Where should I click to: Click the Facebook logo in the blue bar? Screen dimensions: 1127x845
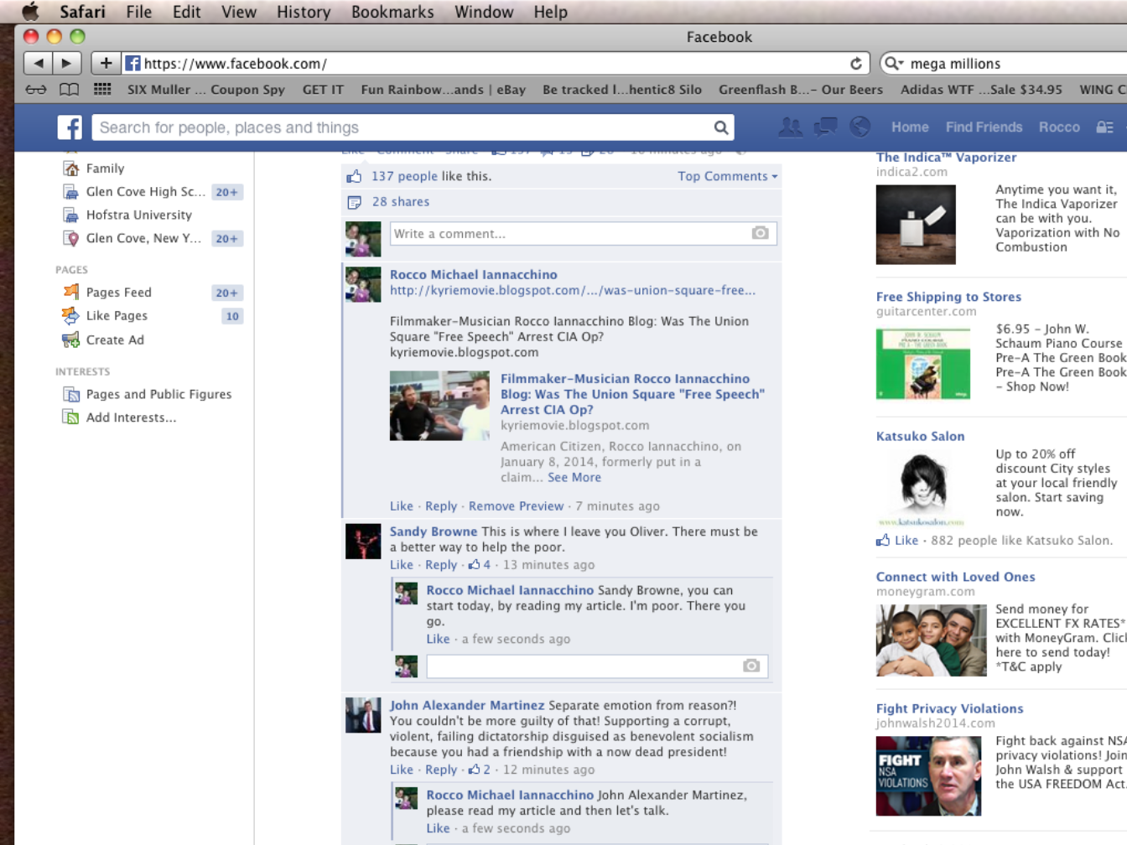click(x=70, y=127)
